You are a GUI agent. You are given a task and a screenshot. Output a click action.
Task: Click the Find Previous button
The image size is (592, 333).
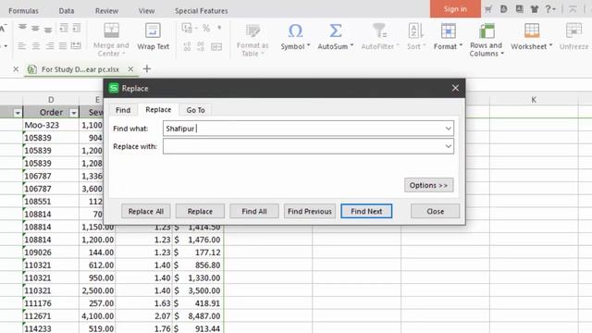point(310,212)
